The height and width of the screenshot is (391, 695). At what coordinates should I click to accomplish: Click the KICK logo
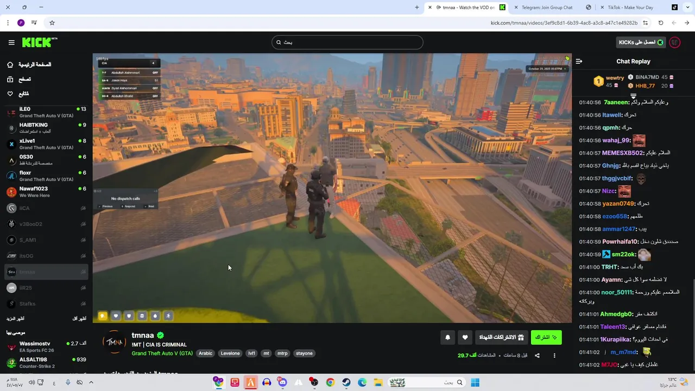[39, 42]
